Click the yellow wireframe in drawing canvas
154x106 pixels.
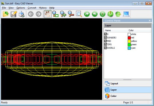(52, 59)
